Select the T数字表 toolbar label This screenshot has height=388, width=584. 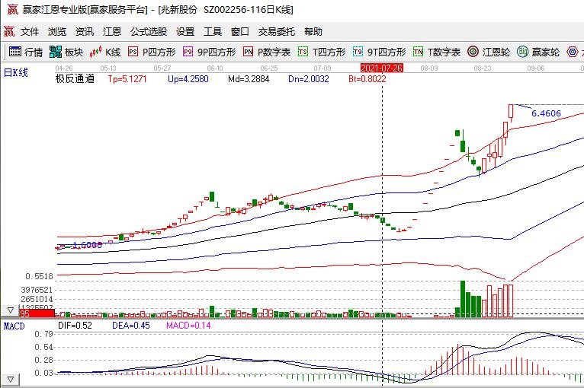(x=444, y=52)
